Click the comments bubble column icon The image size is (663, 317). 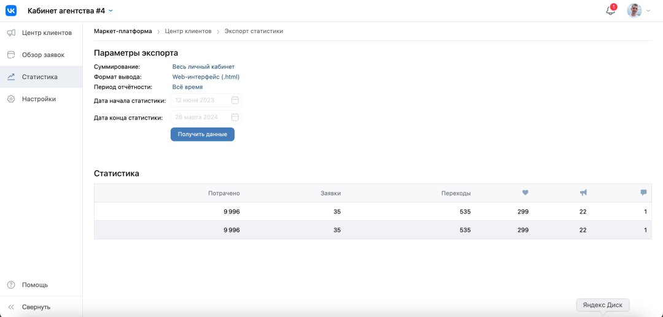coord(643,193)
